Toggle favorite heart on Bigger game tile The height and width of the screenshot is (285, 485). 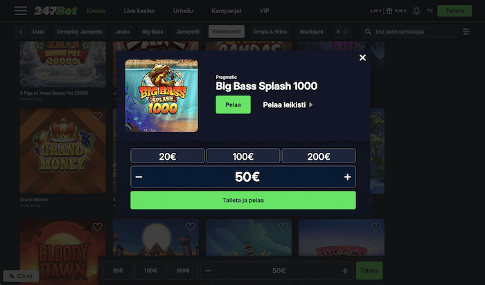[376, 228]
